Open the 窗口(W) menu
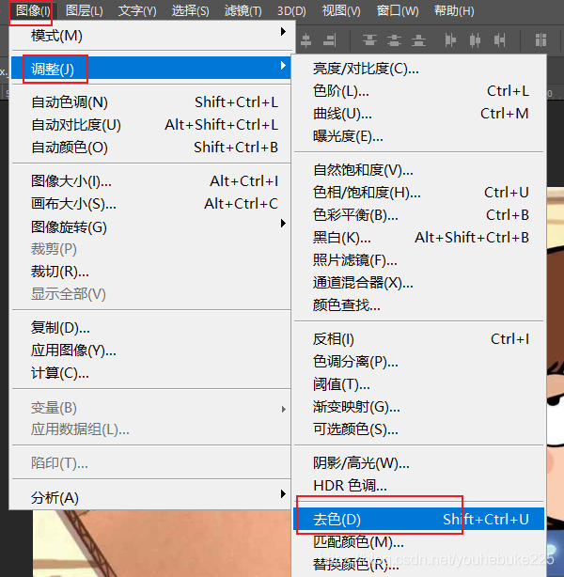 pos(398,11)
